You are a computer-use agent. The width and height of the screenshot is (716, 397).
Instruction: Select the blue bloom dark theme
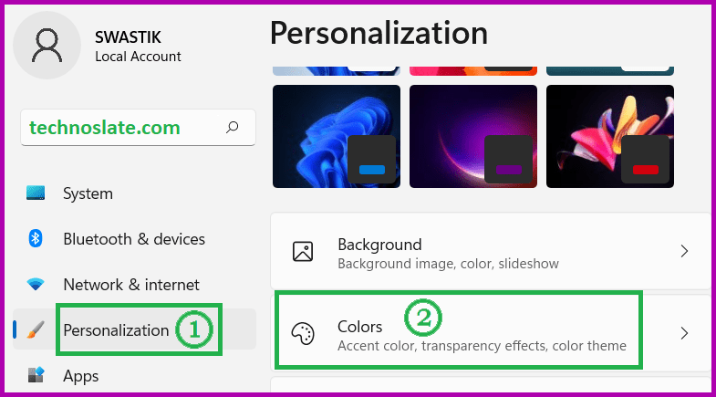[x=337, y=136]
